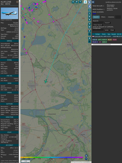The height and width of the screenshot is (163, 122).
Task: Zoom in with the plus button
Action: [86, 156]
